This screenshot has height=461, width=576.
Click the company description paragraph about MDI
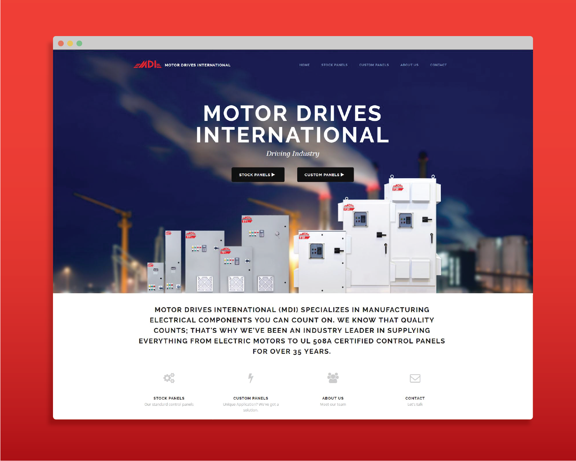coord(292,330)
